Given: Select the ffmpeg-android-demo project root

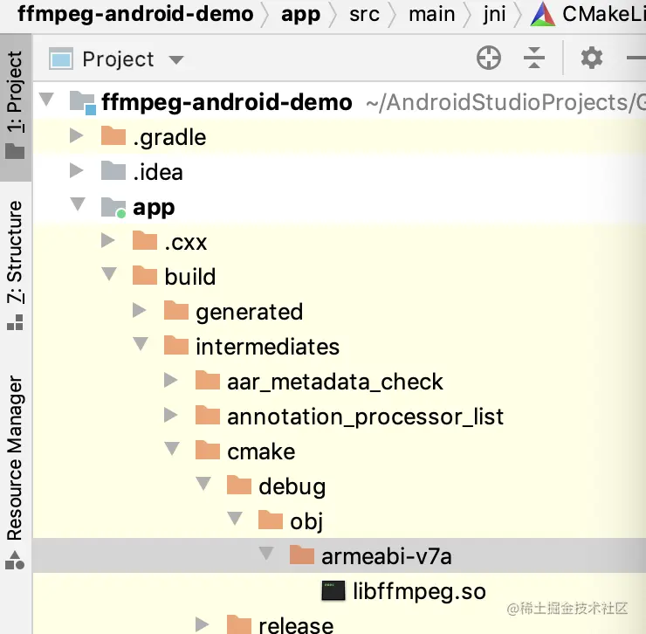Looking at the screenshot, I should click(x=339, y=101).
